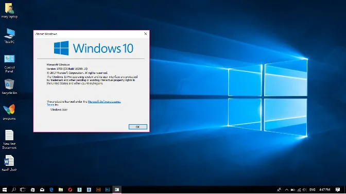Show the calendar from the taskbar clock

point(325,189)
